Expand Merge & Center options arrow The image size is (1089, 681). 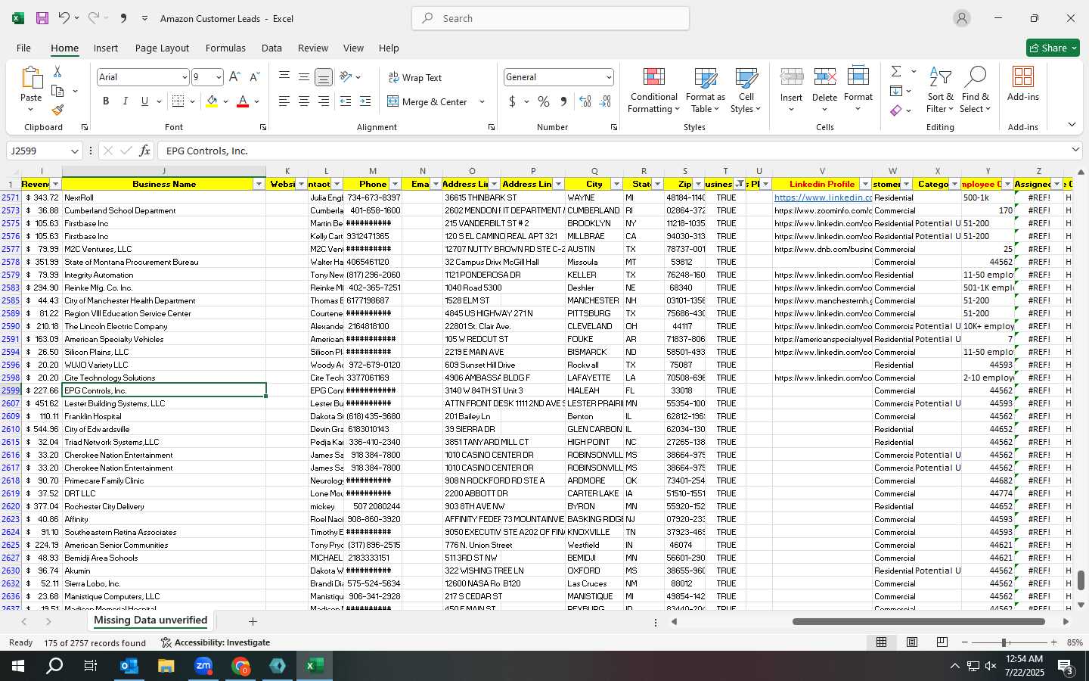click(x=482, y=101)
